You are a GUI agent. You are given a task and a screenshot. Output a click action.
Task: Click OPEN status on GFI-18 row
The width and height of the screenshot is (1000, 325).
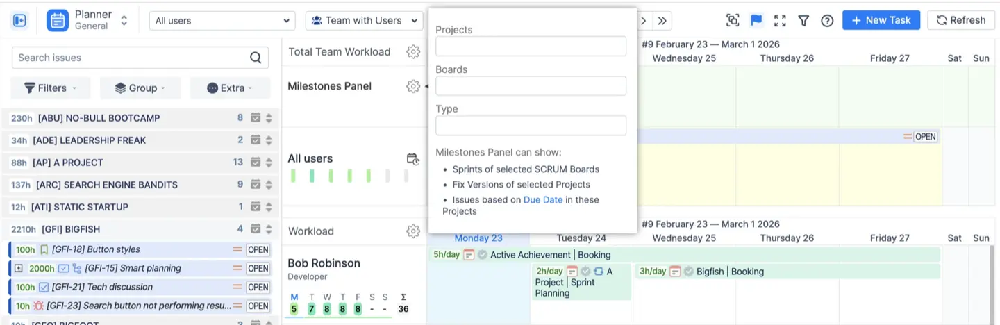pyautogui.click(x=258, y=250)
